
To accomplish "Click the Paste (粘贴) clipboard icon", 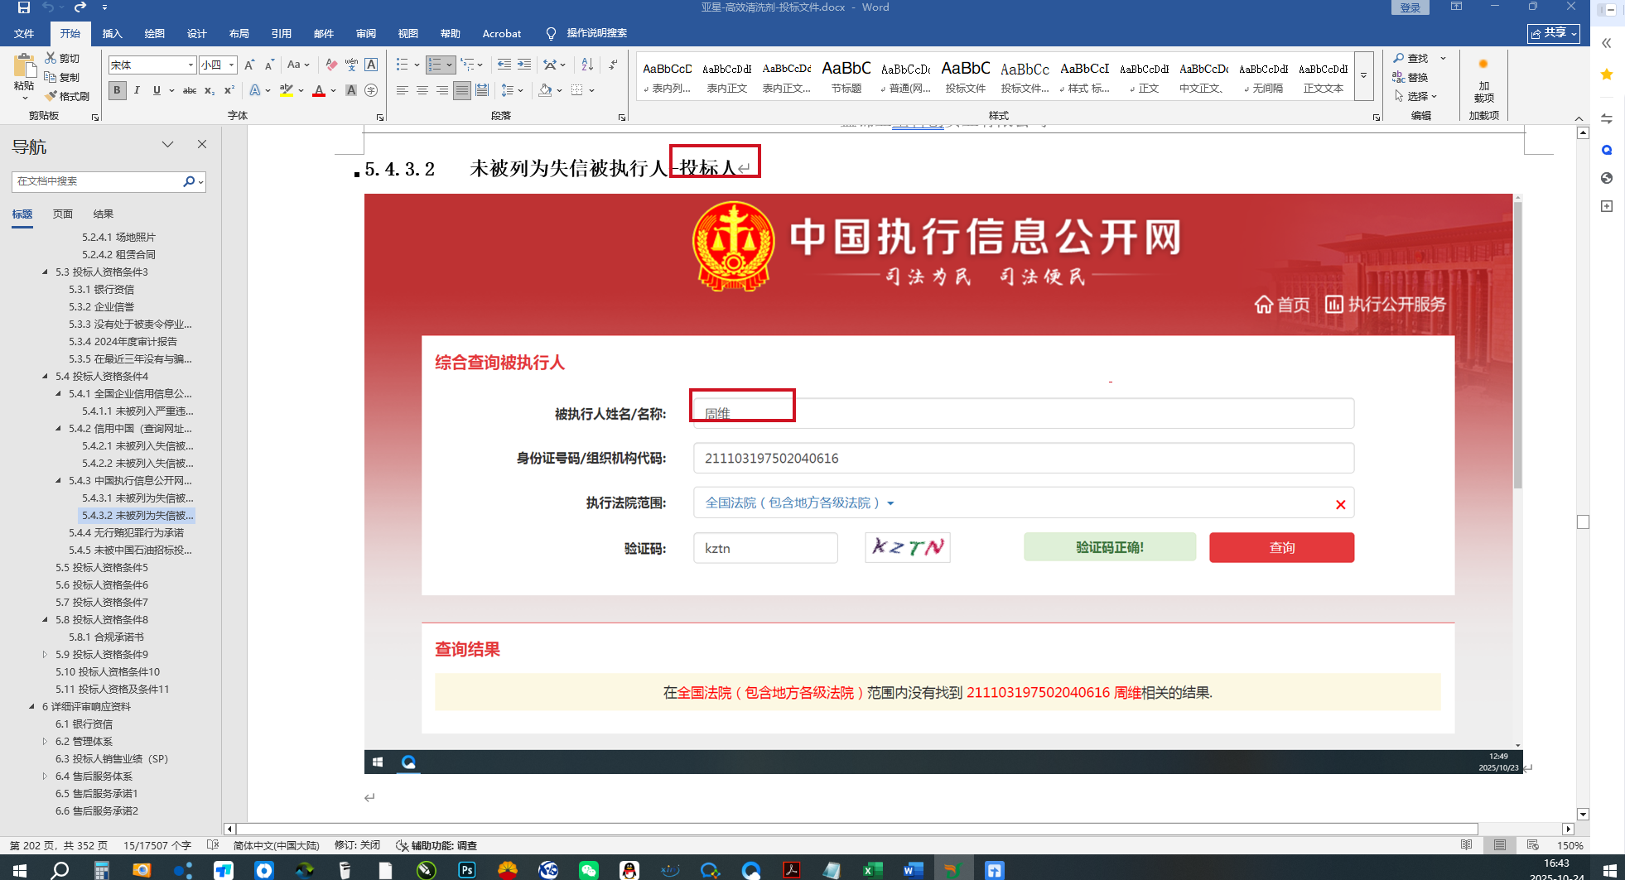I will point(24,66).
